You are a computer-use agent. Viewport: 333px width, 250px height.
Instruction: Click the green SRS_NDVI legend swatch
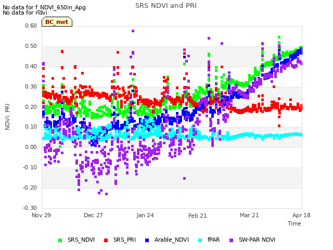(60, 240)
